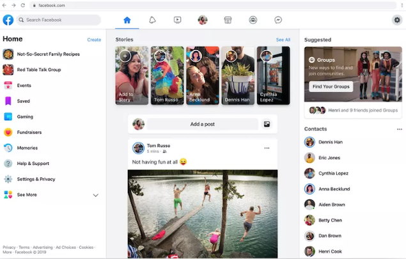Click the Advertising footer link
Screen dimensions: 406x259
coord(42,247)
